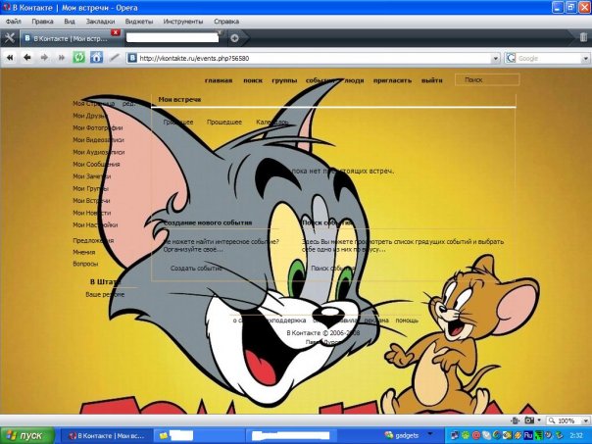Open the gadgets toolbar dropdown arrow
The height and width of the screenshot is (444, 592).
(430, 433)
